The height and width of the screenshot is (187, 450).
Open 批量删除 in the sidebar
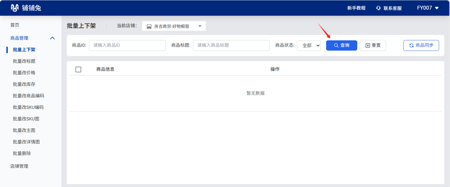[x=22, y=153]
